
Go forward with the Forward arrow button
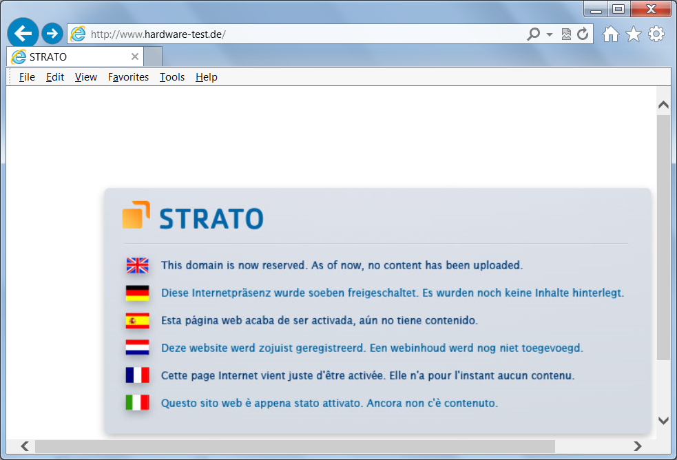click(52, 33)
